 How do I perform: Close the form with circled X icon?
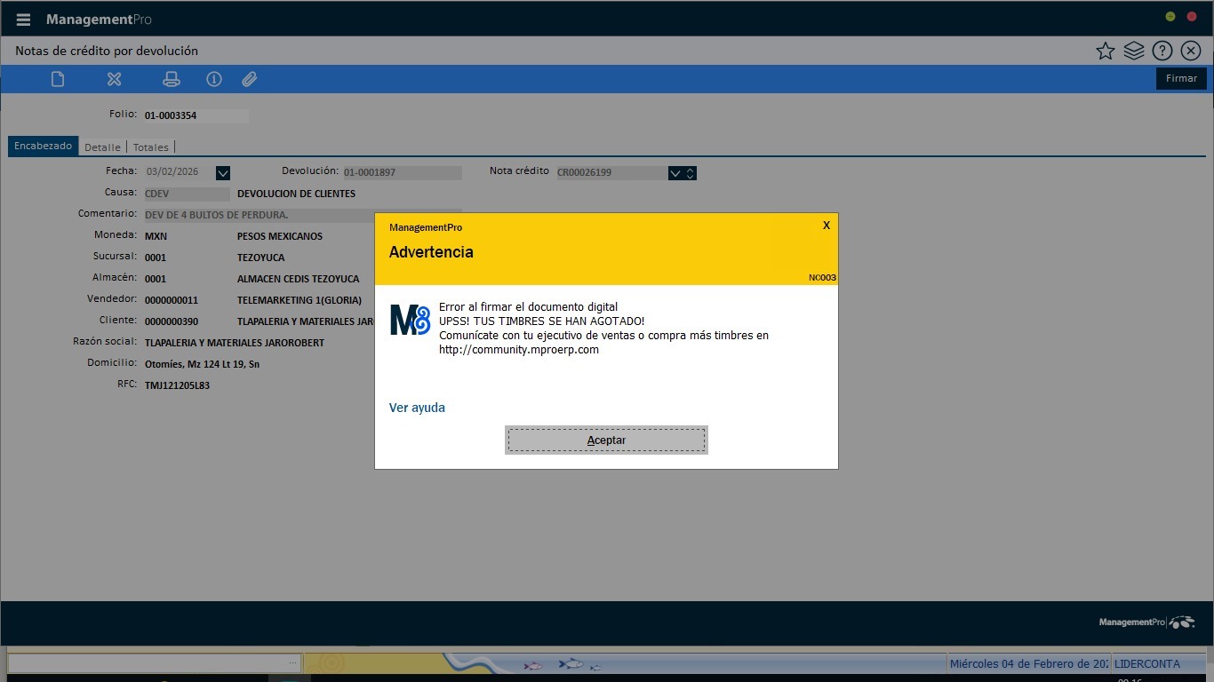(x=1191, y=51)
